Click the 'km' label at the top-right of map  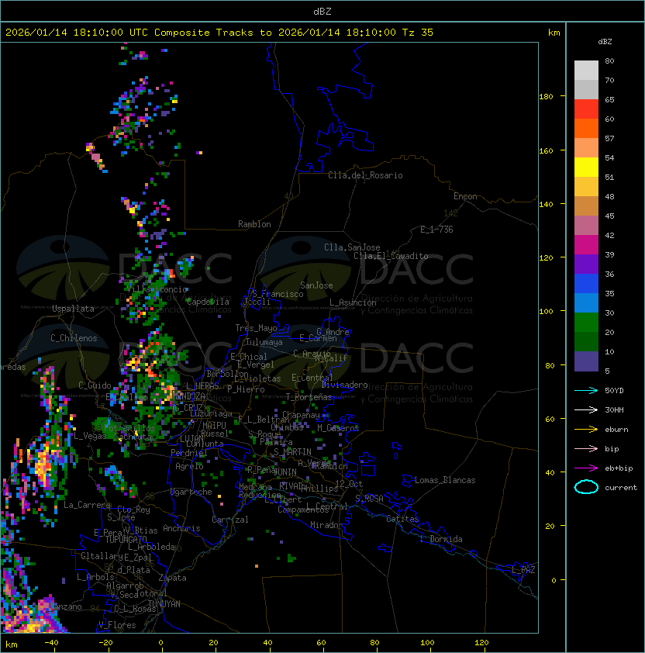(x=554, y=33)
